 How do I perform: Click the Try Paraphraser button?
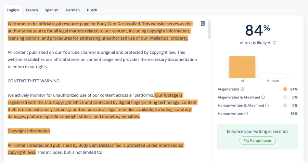click(x=257, y=141)
